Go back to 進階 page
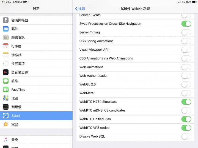 [x=80, y=9]
